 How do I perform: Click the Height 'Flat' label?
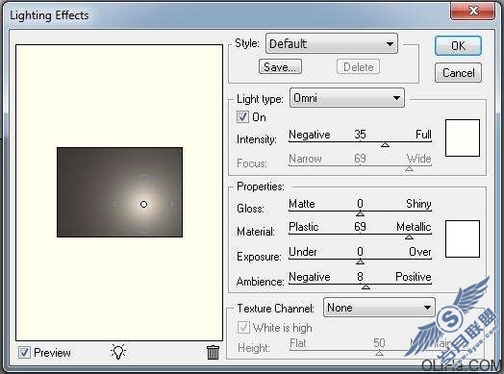[x=297, y=343]
